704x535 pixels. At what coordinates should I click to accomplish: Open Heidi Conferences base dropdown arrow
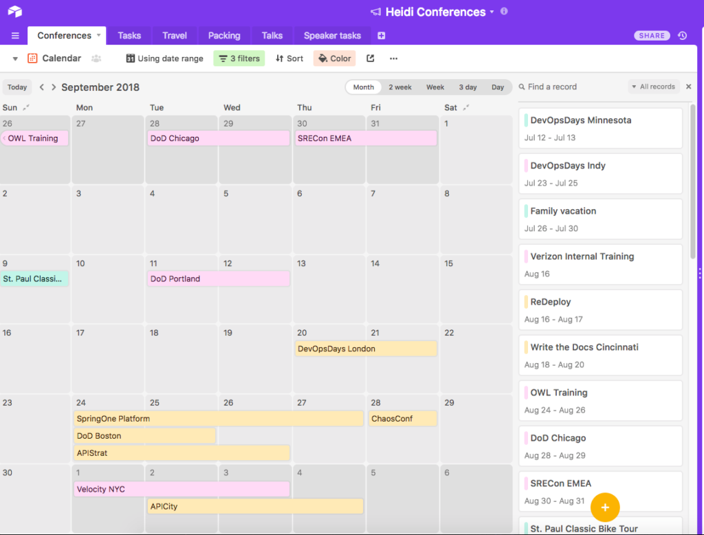pos(492,12)
